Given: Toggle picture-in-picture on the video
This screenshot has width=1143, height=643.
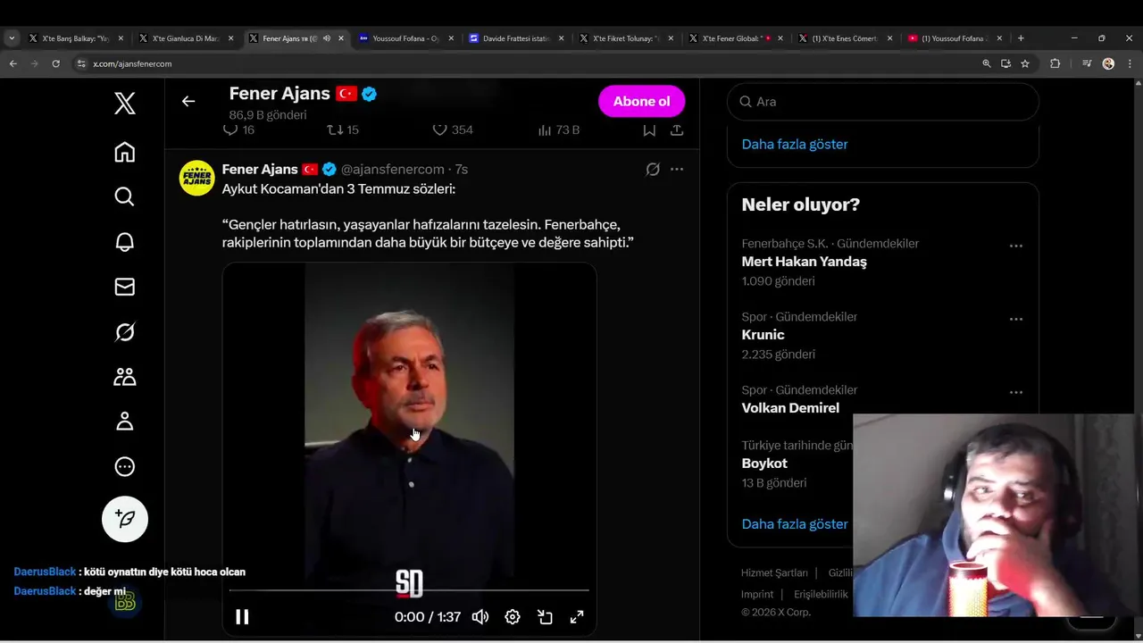Looking at the screenshot, I should (x=545, y=616).
